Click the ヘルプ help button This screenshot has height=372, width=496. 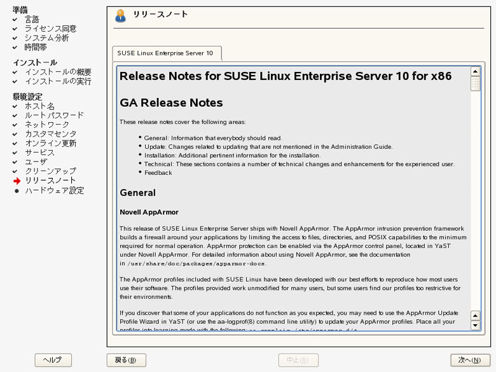point(53,360)
